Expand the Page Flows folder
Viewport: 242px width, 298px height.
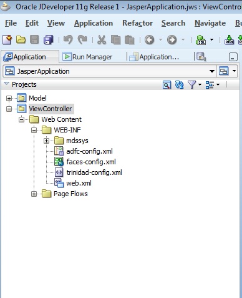coord(34,194)
